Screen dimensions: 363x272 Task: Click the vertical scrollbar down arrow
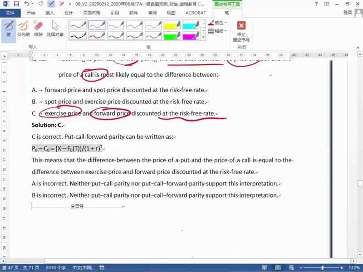360,254
